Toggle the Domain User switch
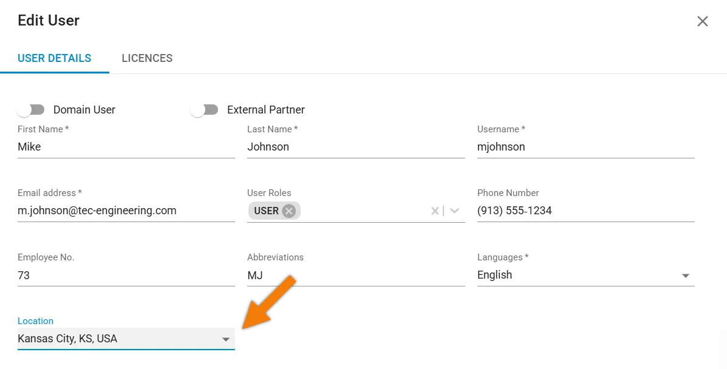This screenshot has width=727, height=369. 30,110
